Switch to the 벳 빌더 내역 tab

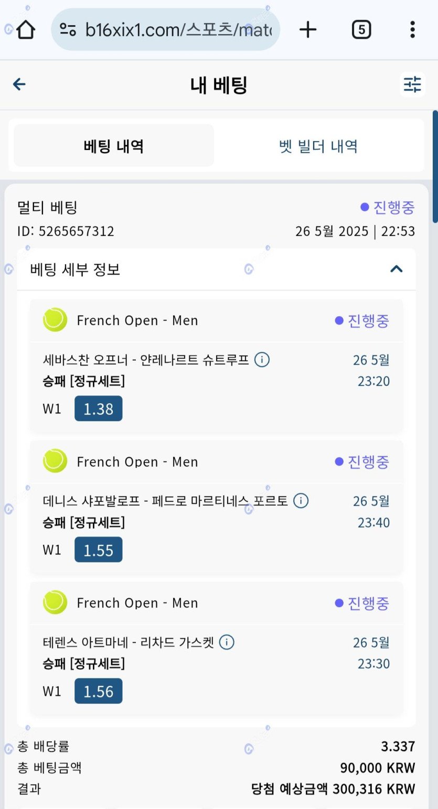(318, 146)
